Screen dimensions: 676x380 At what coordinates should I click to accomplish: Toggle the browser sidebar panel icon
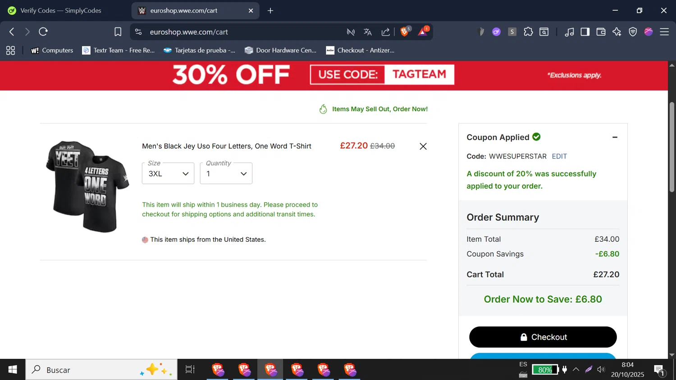(585, 32)
